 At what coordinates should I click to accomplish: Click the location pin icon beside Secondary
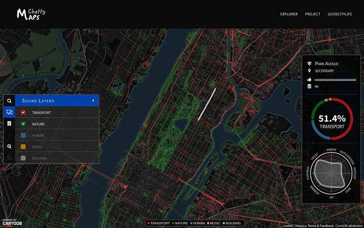[309, 71]
